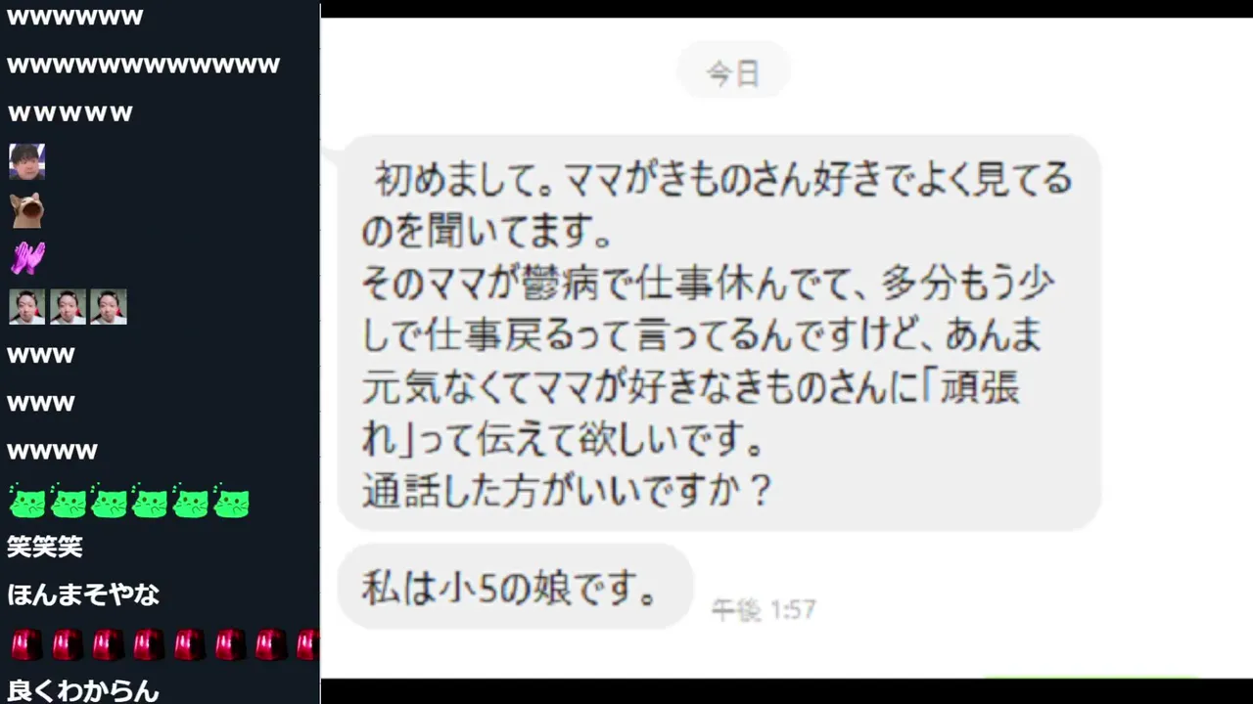Screen dimensions: 1253x704
Task: Click the third green cat emote
Action: (x=109, y=501)
